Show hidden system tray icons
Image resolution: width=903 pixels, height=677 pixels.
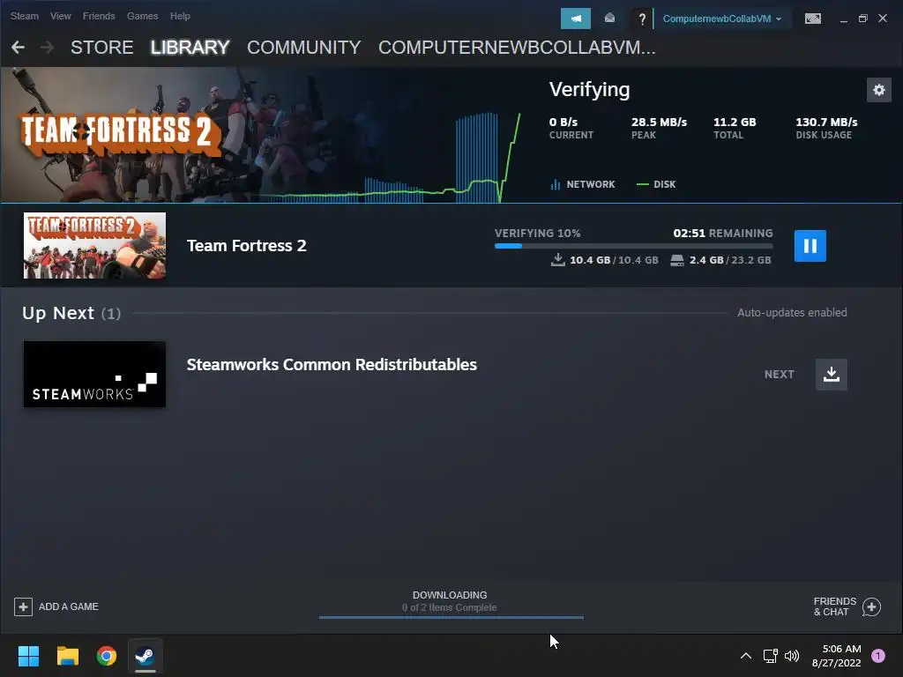745,656
